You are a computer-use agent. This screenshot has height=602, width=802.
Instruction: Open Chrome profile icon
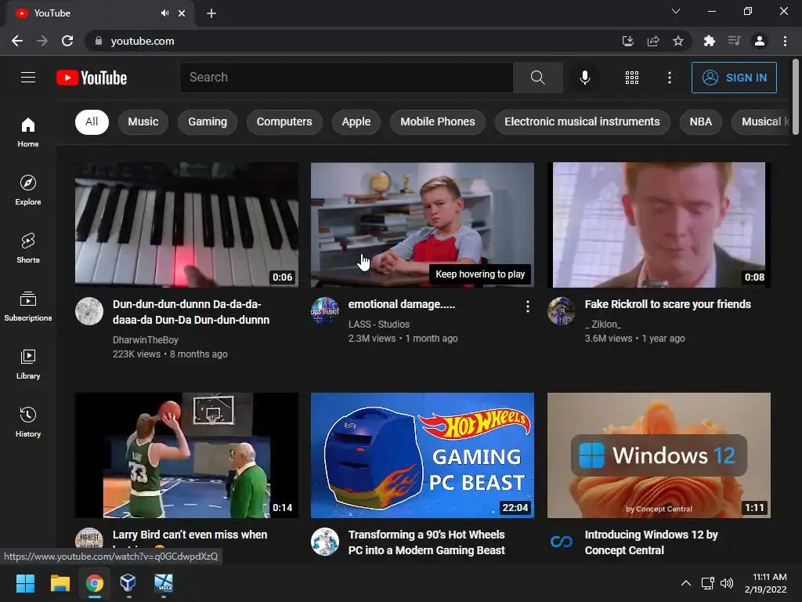point(760,41)
